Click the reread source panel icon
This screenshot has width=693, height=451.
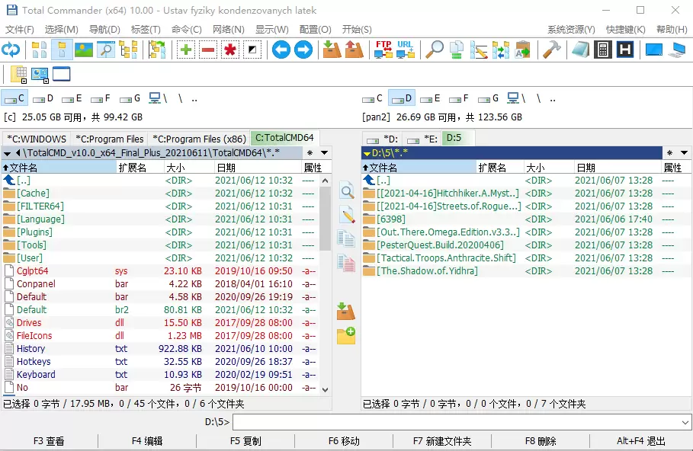tap(11, 50)
